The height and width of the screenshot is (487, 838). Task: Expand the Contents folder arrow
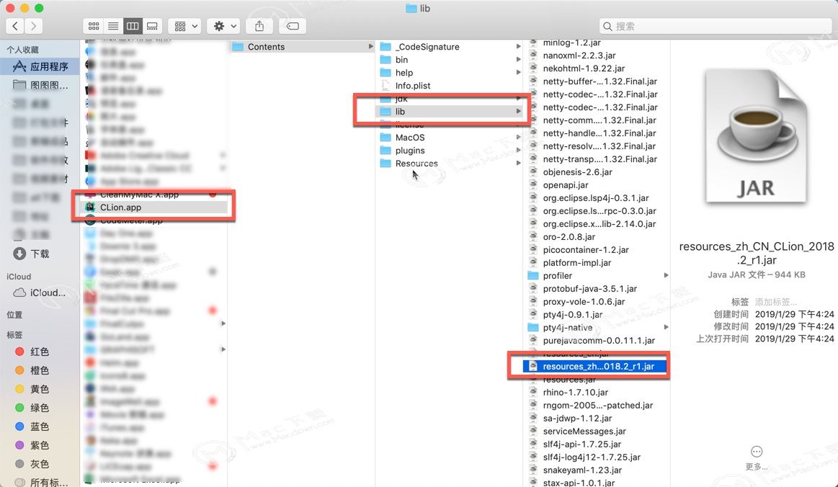[370, 47]
